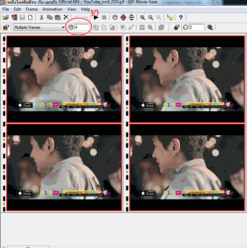Click the grayed flip frame icon
This screenshot has height=248, width=247.
(x=112, y=27)
